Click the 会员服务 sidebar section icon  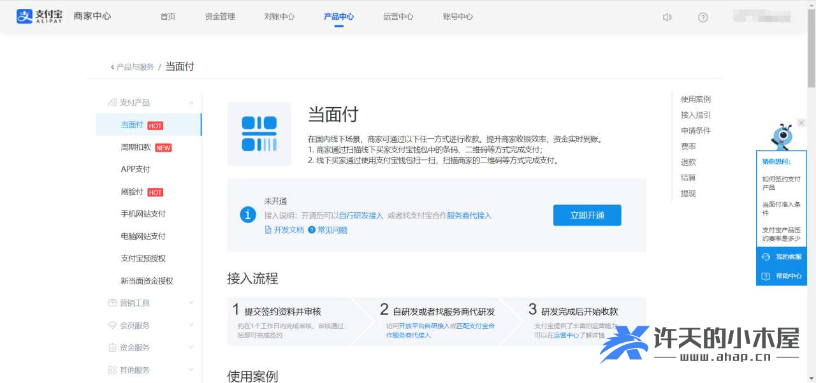click(x=112, y=326)
